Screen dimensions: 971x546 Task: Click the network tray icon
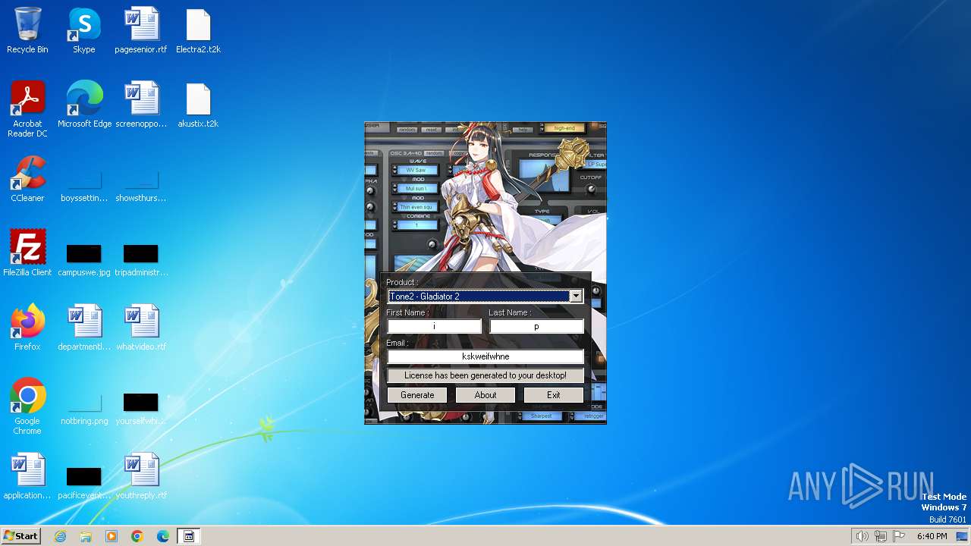pos(881,536)
